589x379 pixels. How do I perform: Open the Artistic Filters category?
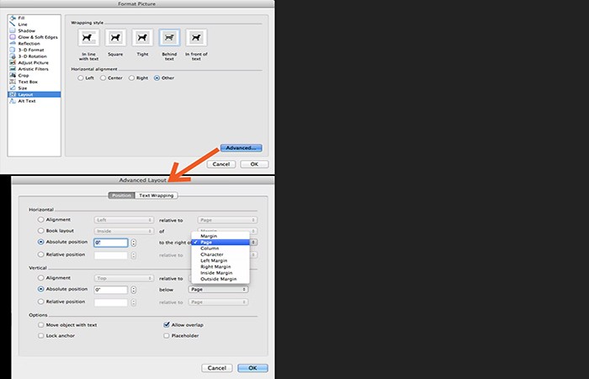[34, 69]
